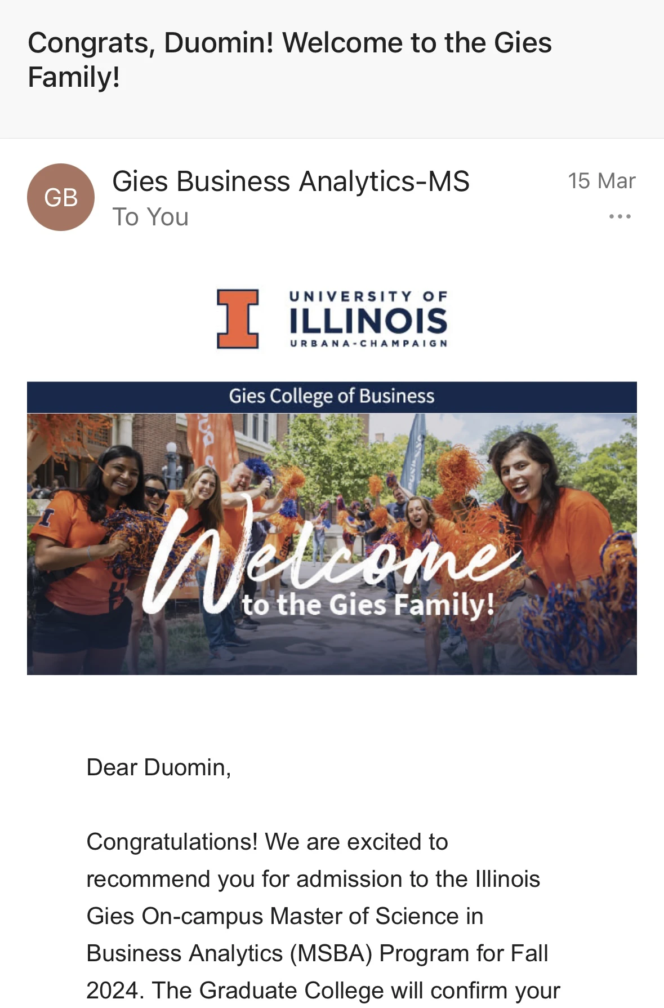Image resolution: width=664 pixels, height=1008 pixels.
Task: Tap the "Congratulations!" opening word in the body
Action: (x=172, y=842)
